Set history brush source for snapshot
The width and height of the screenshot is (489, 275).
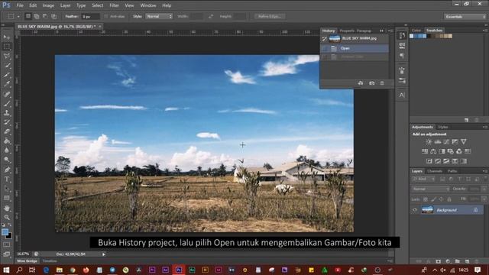[x=324, y=39]
